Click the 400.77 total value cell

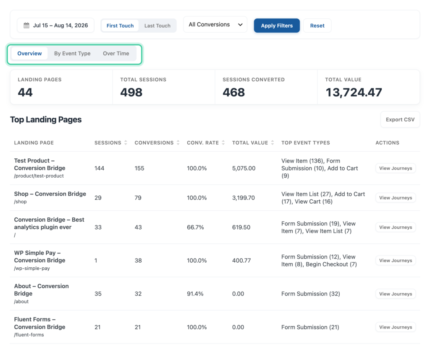(x=241, y=261)
